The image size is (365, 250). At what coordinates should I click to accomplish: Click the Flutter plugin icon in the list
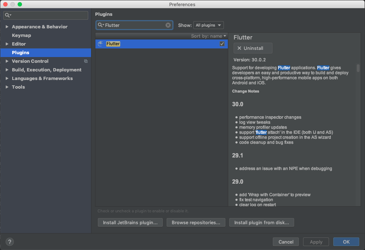tap(100, 44)
